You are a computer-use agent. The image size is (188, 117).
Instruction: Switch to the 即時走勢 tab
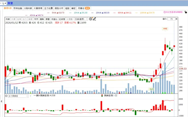(x=18, y=8)
